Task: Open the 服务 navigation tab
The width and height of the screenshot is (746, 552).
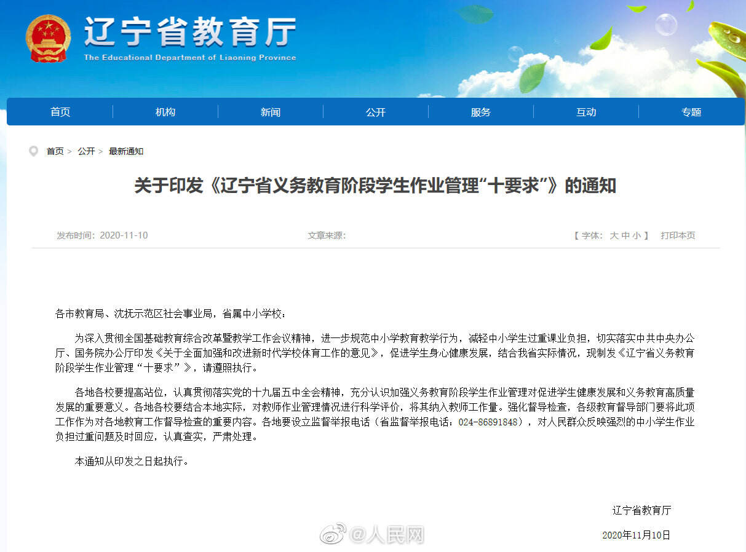Action: [481, 112]
